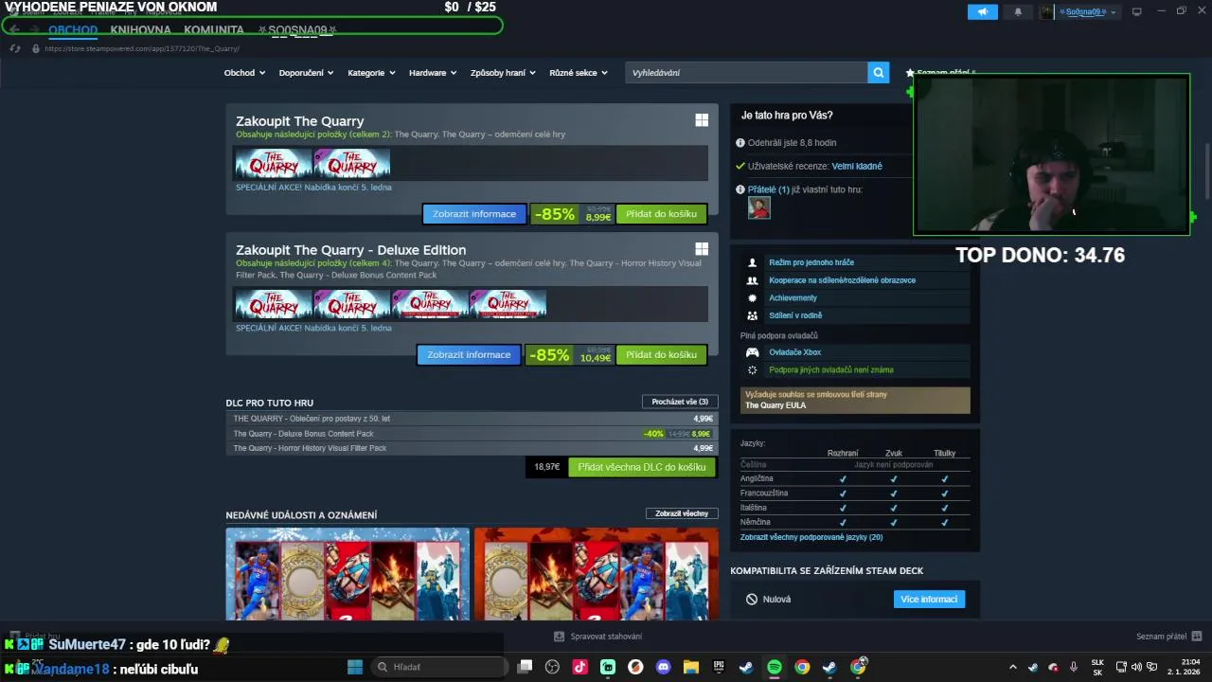
Task: Click the store page URL address
Action: 142,48
